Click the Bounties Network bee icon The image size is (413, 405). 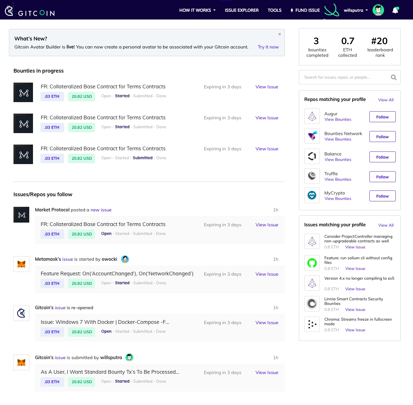[x=312, y=136]
